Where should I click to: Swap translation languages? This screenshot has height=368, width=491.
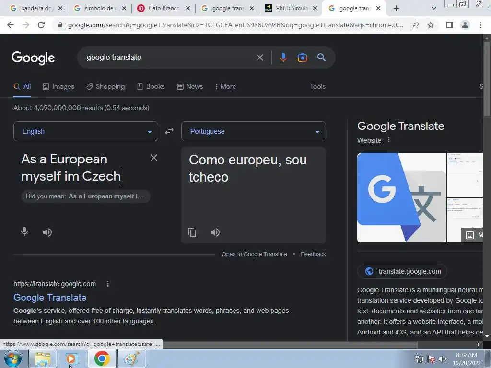click(x=169, y=131)
